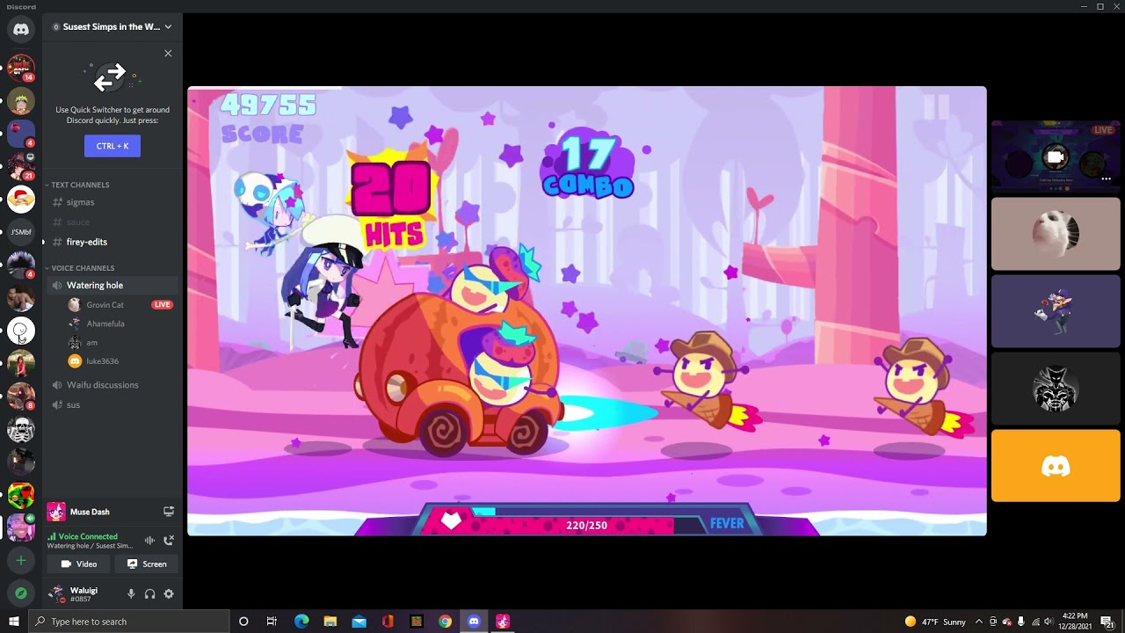Image resolution: width=1125 pixels, height=633 pixels.
Task: Collapse the VOICE CHANNELS category
Action: (x=83, y=268)
